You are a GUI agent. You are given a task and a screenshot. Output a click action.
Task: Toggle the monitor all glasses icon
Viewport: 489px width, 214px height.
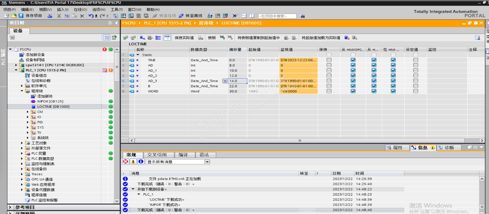coord(167,38)
